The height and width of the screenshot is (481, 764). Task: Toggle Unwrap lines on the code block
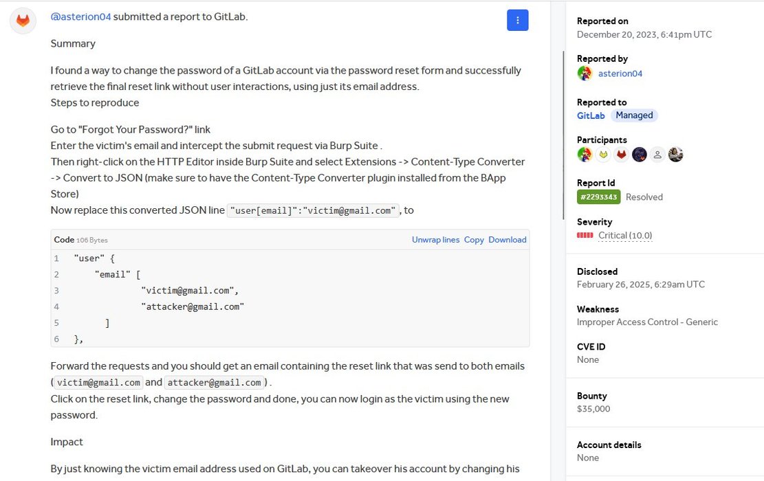[x=435, y=240]
